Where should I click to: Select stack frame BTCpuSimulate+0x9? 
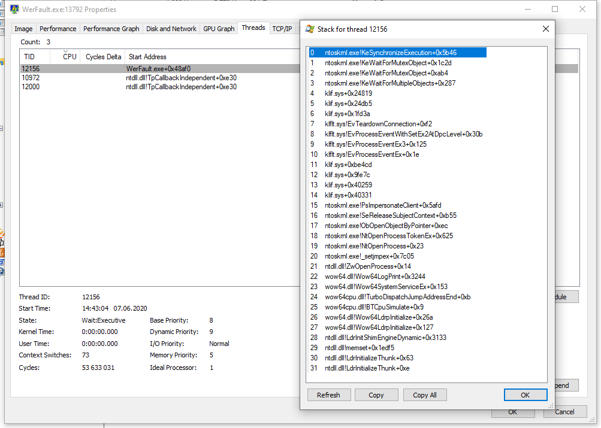(x=398, y=307)
